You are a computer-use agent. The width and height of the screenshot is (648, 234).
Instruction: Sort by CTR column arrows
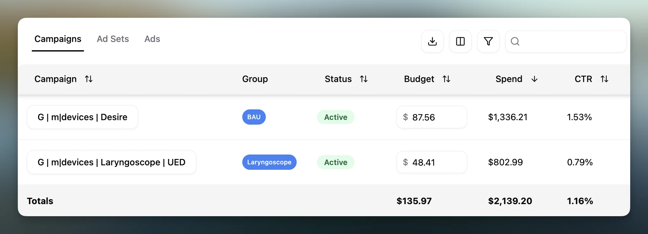604,79
